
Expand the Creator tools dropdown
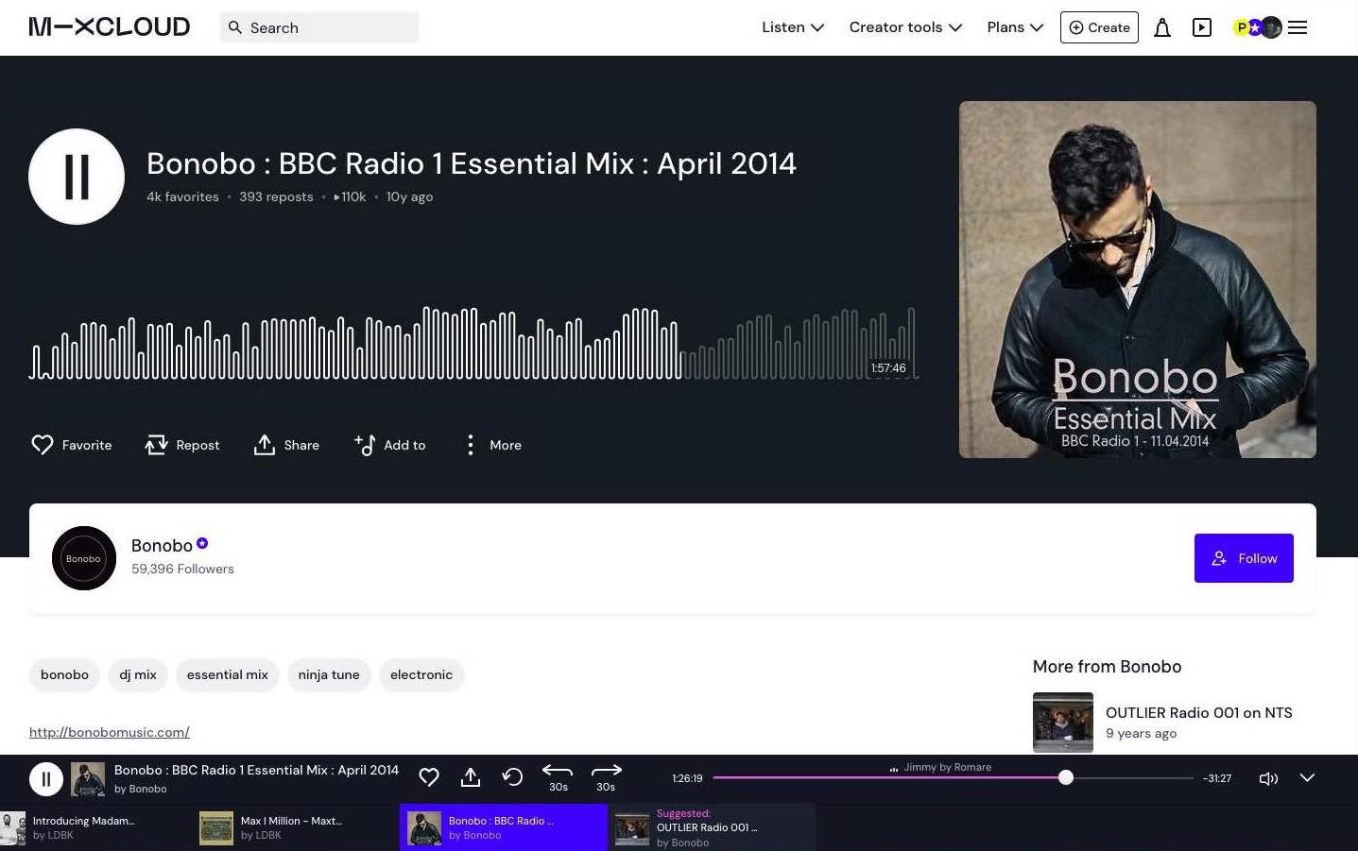coord(903,27)
